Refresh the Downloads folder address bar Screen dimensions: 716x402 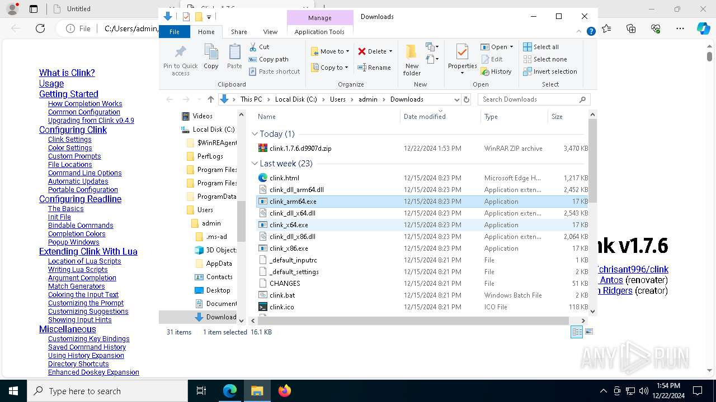click(x=467, y=99)
